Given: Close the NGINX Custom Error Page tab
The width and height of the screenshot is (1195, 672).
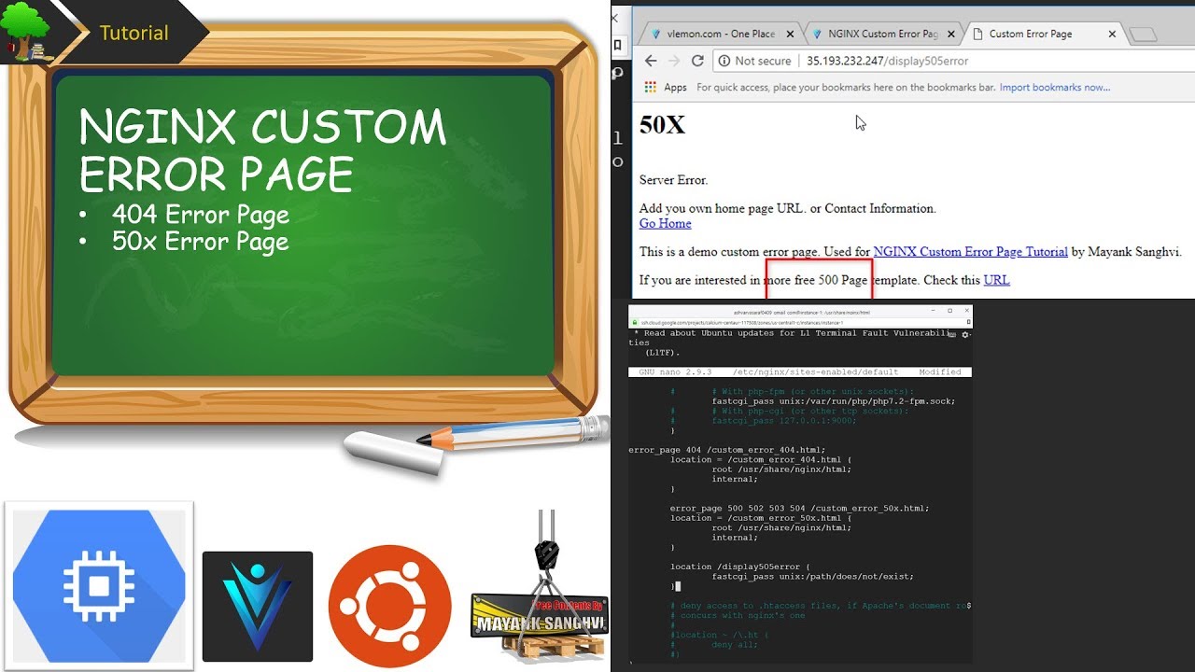Looking at the screenshot, I should point(950,34).
